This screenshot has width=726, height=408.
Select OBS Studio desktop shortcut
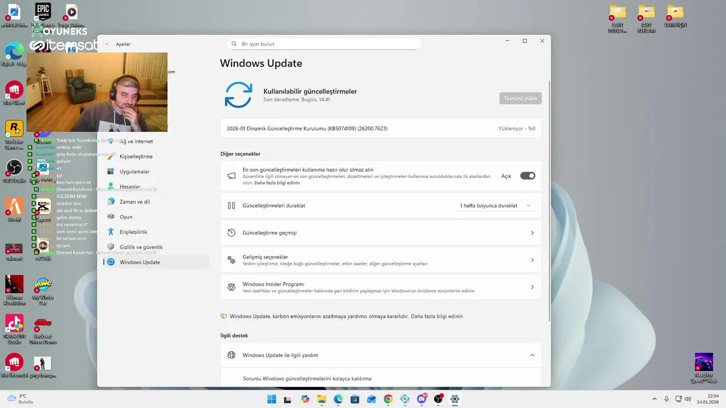coord(14,171)
